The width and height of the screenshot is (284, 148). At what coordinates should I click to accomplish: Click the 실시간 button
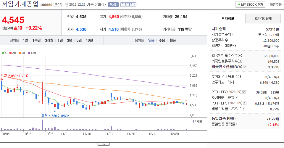pos(113,4)
